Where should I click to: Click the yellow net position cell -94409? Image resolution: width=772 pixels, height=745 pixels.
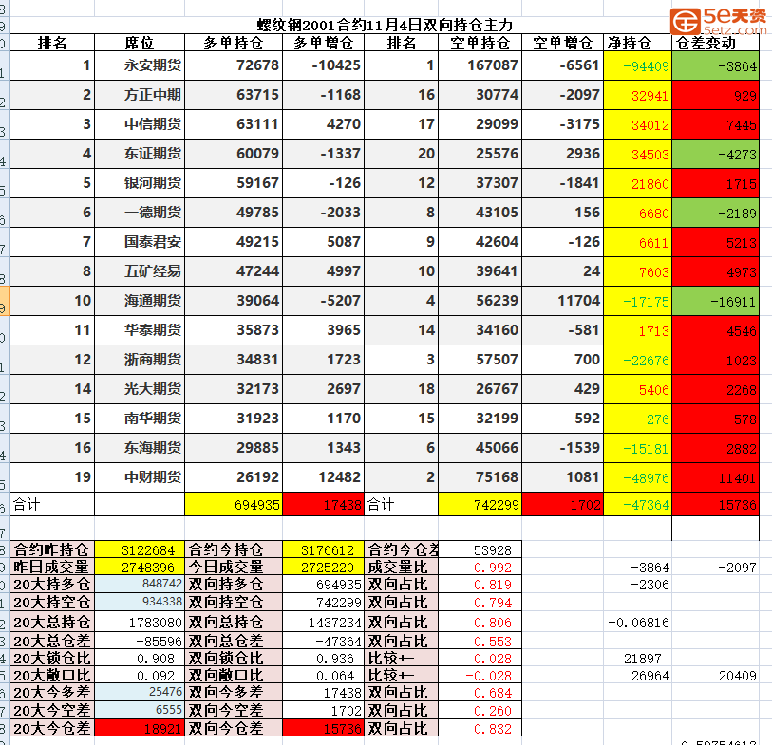pyautogui.click(x=637, y=65)
